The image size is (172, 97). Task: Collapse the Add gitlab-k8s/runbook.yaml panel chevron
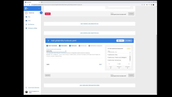[48, 41]
